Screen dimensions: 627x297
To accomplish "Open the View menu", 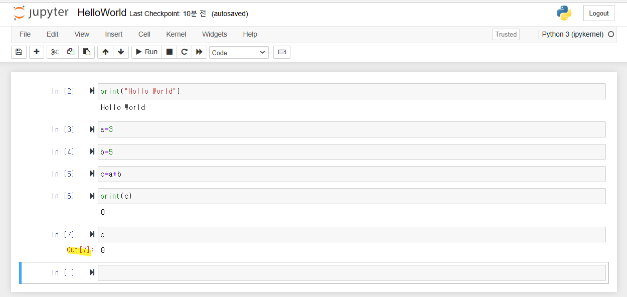I will point(82,34).
